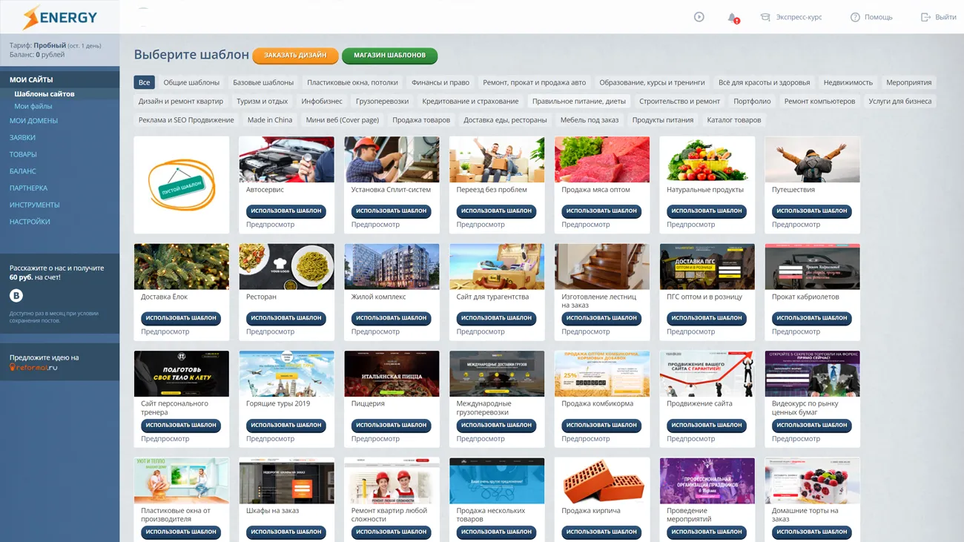
Task: Click the Выйти logout icon
Action: pos(925,17)
